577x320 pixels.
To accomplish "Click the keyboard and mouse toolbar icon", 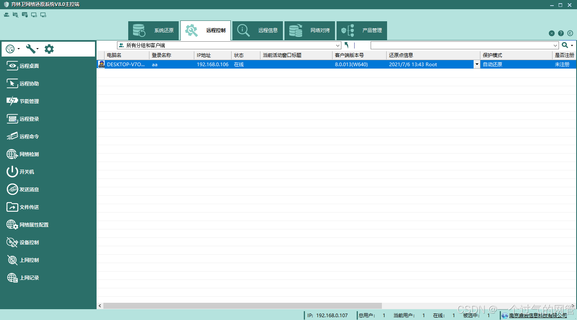I will [x=25, y=15].
